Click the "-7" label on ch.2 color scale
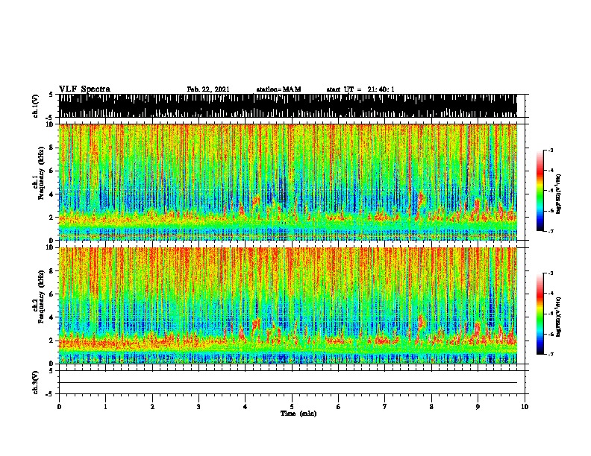Screen dimensions: 591x456 551,355
